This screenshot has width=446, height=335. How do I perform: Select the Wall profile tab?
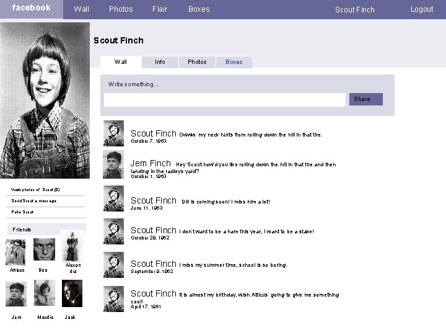click(x=121, y=62)
